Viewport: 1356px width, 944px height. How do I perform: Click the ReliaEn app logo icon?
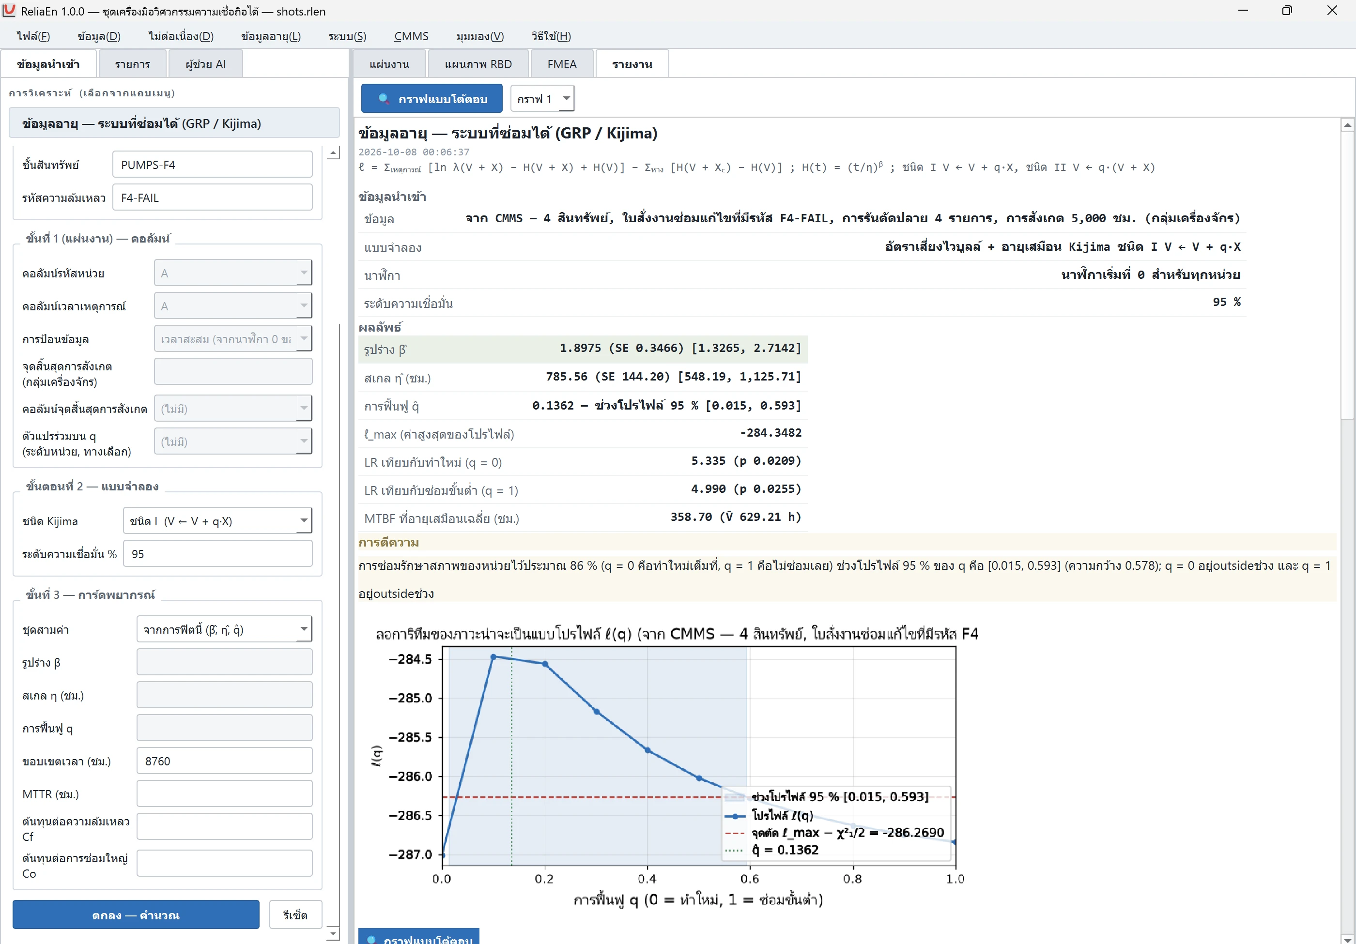pos(9,11)
